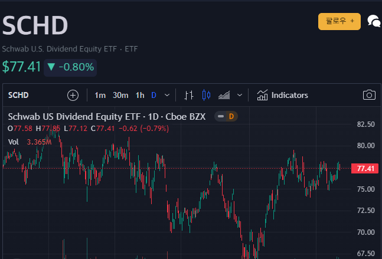Select the 1m timeframe

point(100,95)
